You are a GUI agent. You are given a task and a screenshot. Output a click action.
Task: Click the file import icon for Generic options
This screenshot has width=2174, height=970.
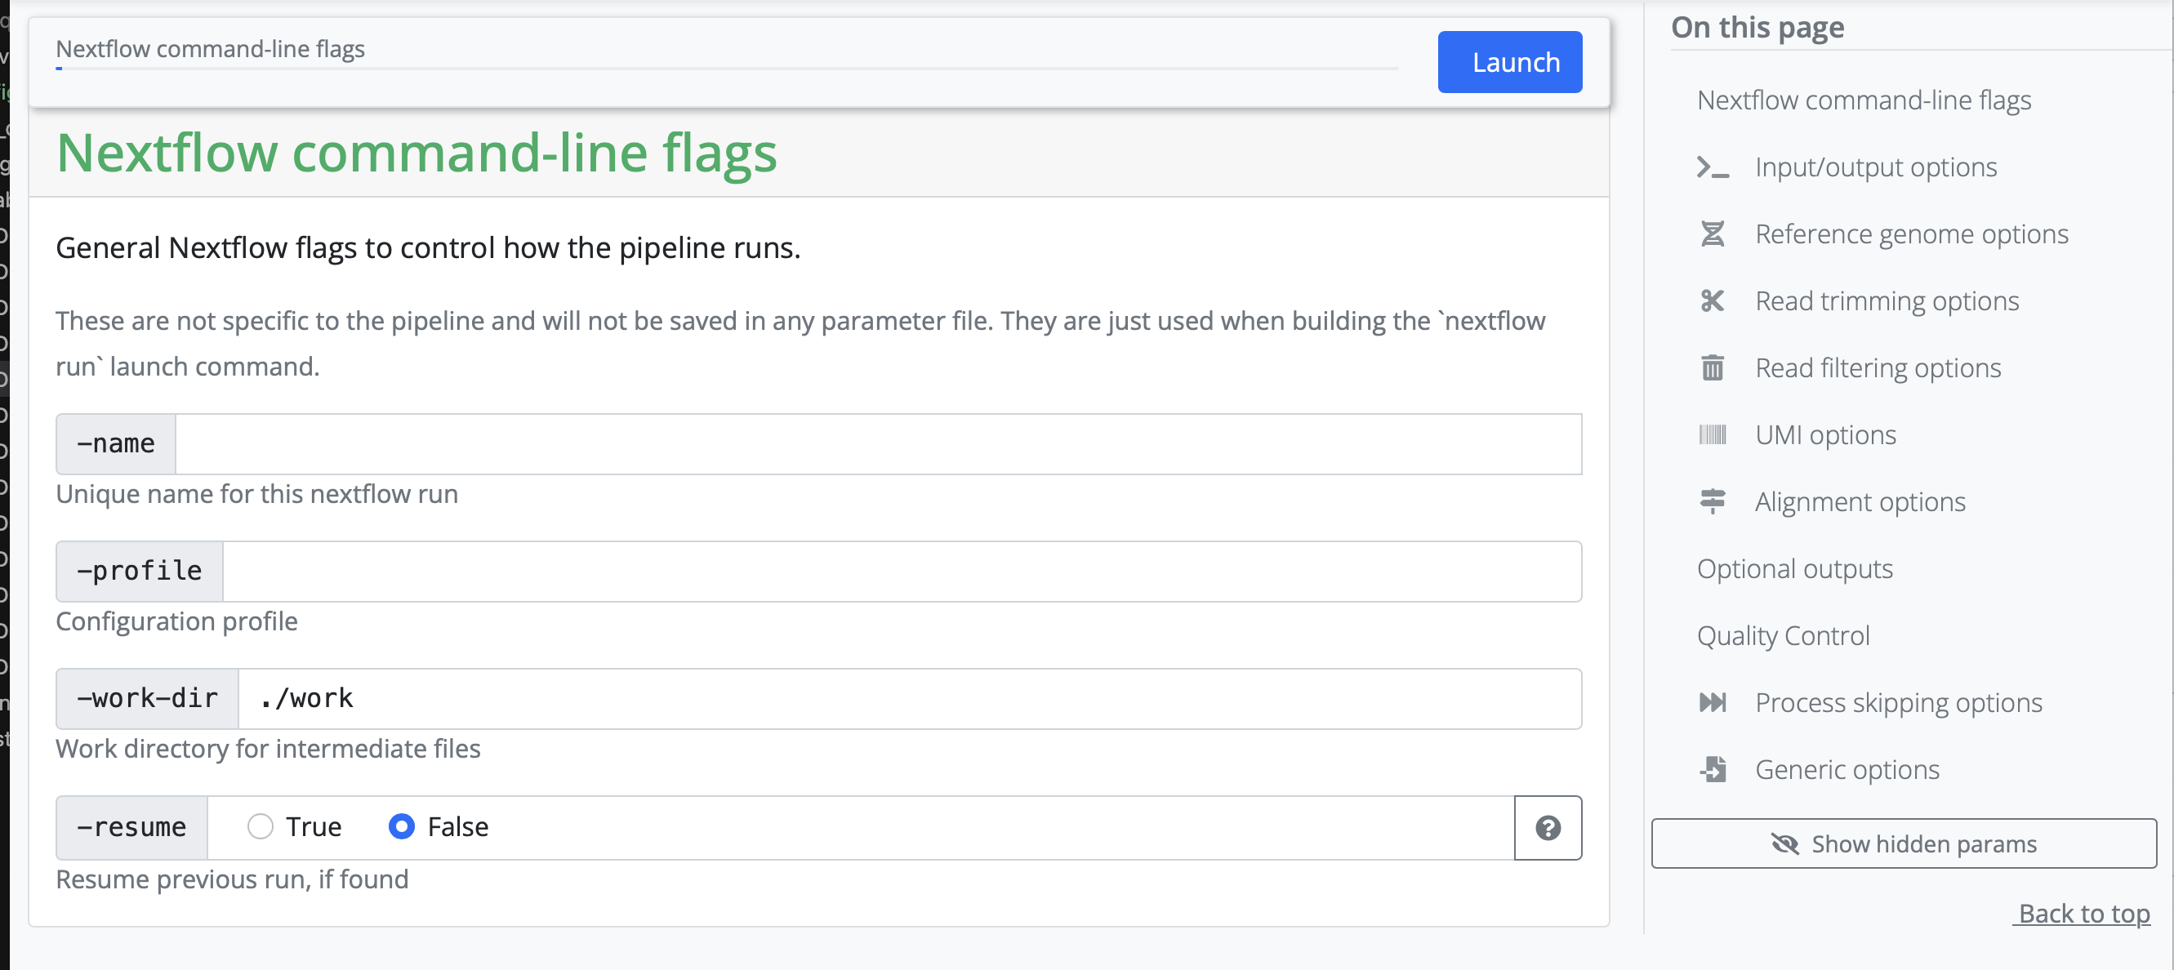(1713, 769)
